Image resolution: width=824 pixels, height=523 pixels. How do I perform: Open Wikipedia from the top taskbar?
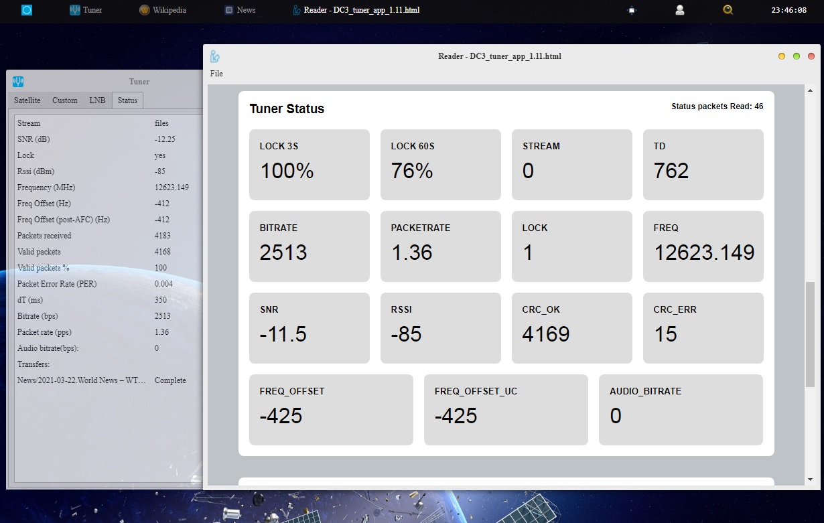(163, 10)
